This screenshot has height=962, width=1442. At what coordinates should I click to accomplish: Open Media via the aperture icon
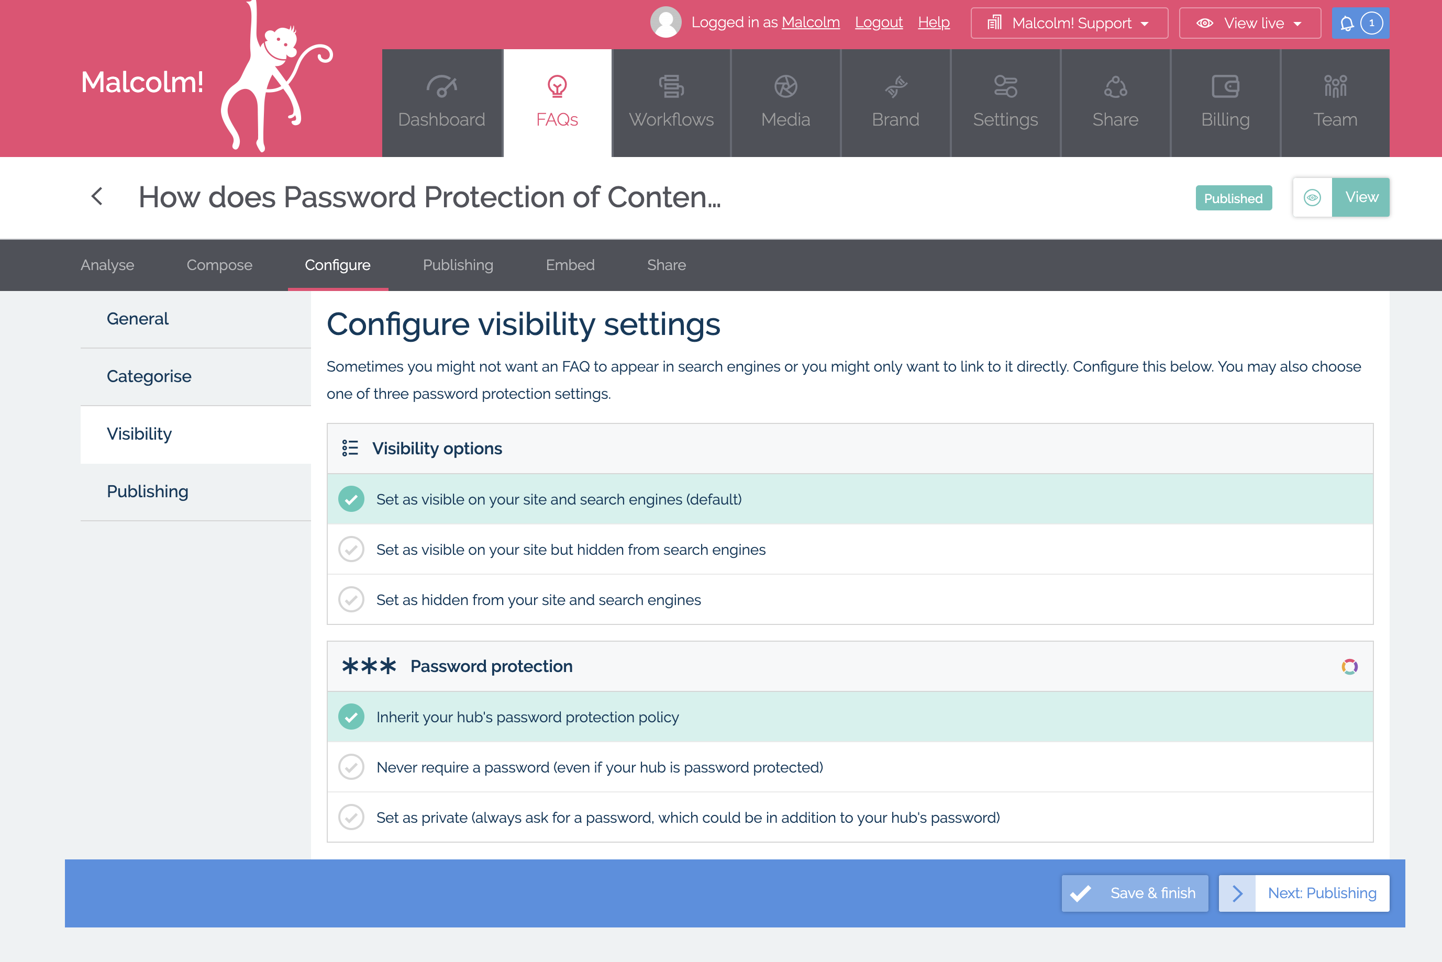785,86
